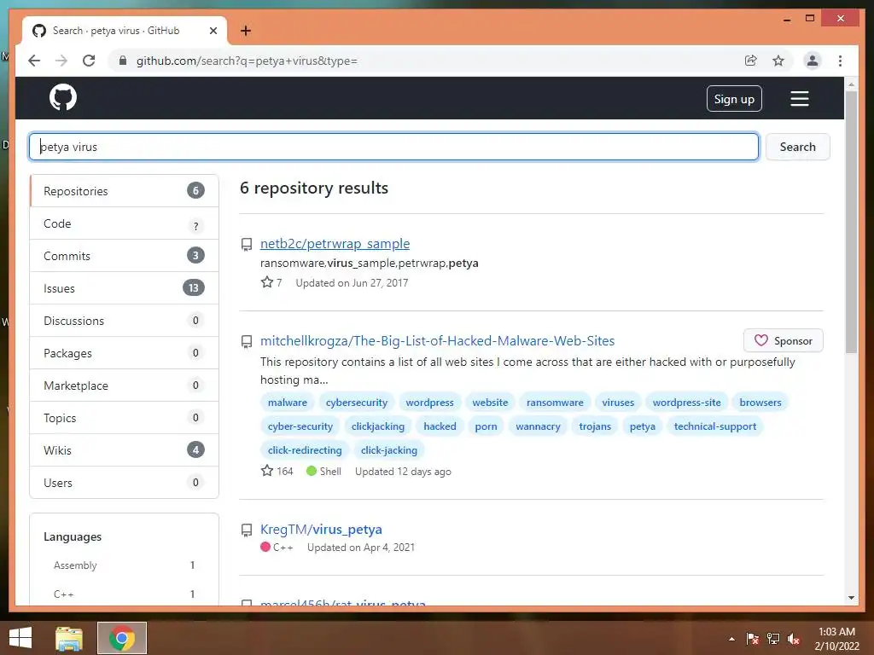
Task: Click the cybersecurity topic tag
Action: pos(357,403)
